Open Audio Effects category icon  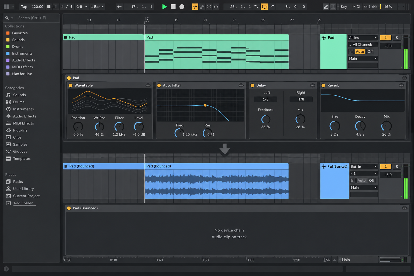(8, 116)
